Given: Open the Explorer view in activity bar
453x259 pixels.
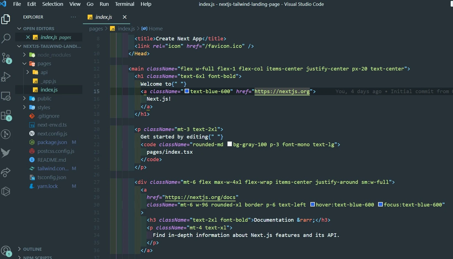Looking at the screenshot, I should pos(6,19).
